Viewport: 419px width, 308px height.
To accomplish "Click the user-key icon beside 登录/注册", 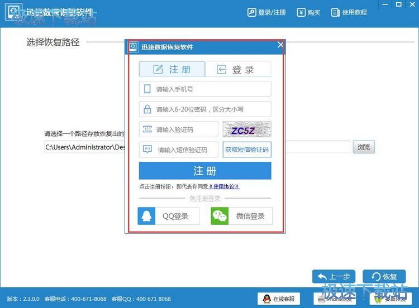I will pos(251,12).
